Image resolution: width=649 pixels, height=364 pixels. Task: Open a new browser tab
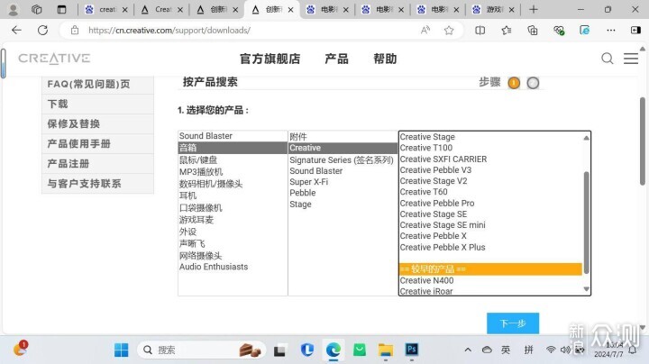(534, 9)
